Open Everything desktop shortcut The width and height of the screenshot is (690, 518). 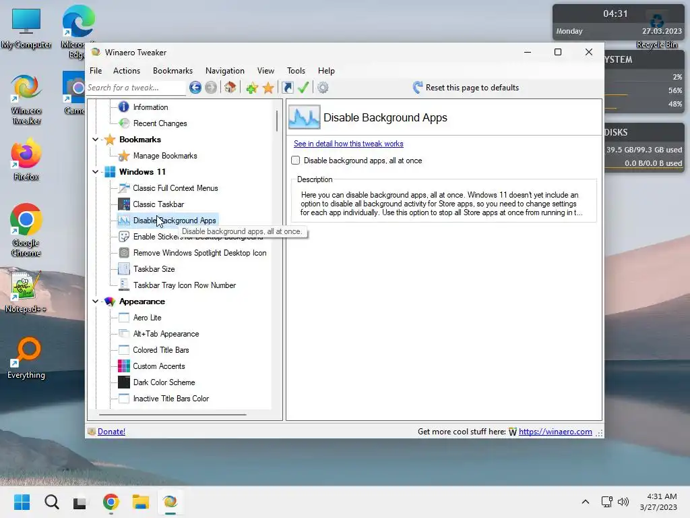[x=26, y=357]
